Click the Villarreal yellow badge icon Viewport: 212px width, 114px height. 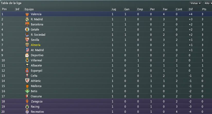pyautogui.click(x=27, y=60)
